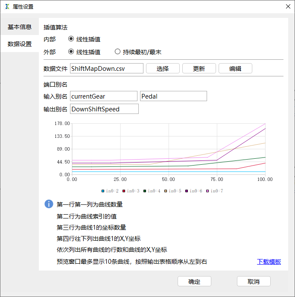Image resolution: width=295 pixels, height=297 pixels.
Task: Select the 数据设置 tab
Action: tap(20, 44)
